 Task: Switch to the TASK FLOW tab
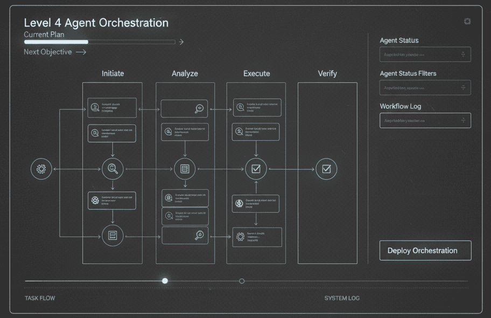pyautogui.click(x=40, y=298)
